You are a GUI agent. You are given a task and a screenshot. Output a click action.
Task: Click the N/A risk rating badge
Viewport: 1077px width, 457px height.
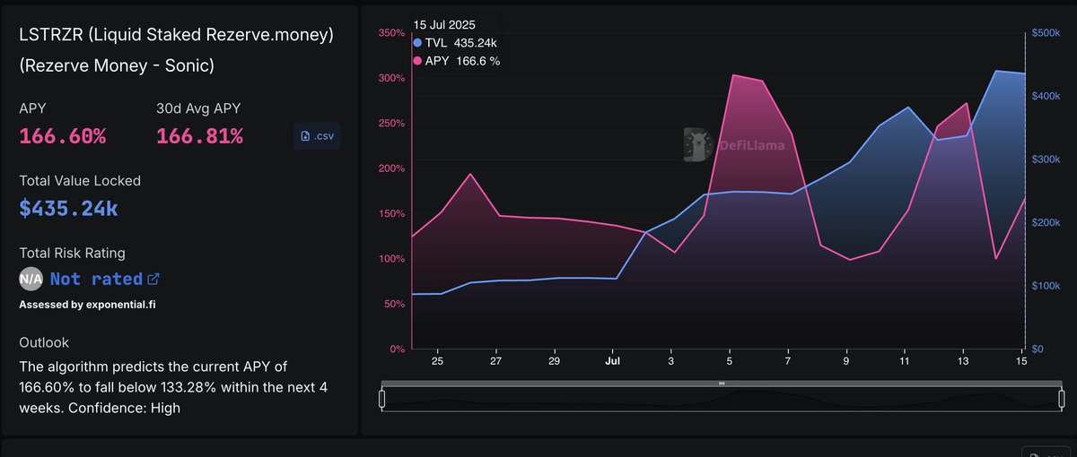[x=31, y=279]
